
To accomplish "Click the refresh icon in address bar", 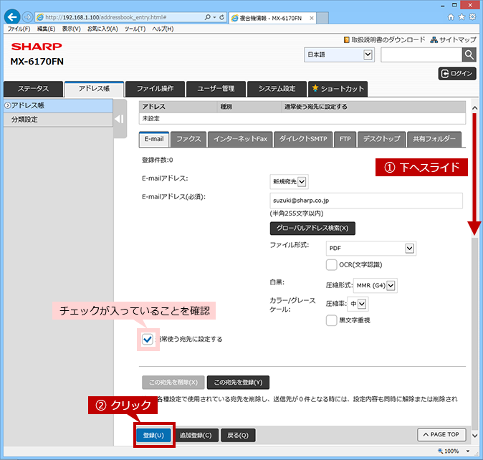I will point(221,17).
